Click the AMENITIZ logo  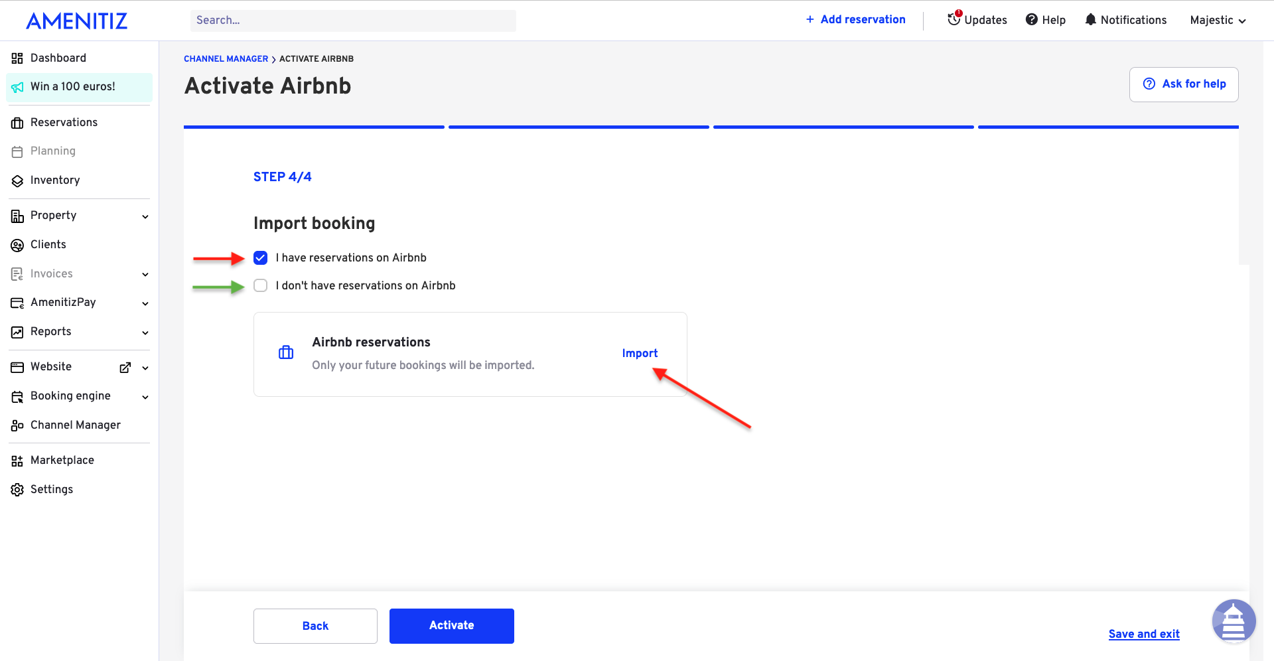tap(77, 21)
